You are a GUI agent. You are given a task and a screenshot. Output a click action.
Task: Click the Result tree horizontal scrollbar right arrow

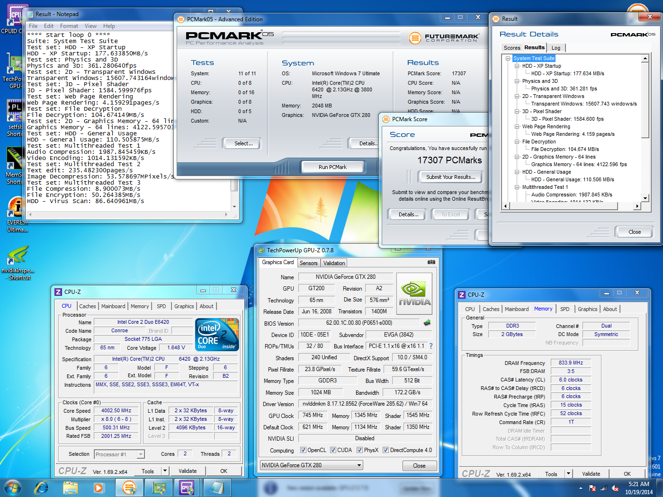(x=637, y=206)
